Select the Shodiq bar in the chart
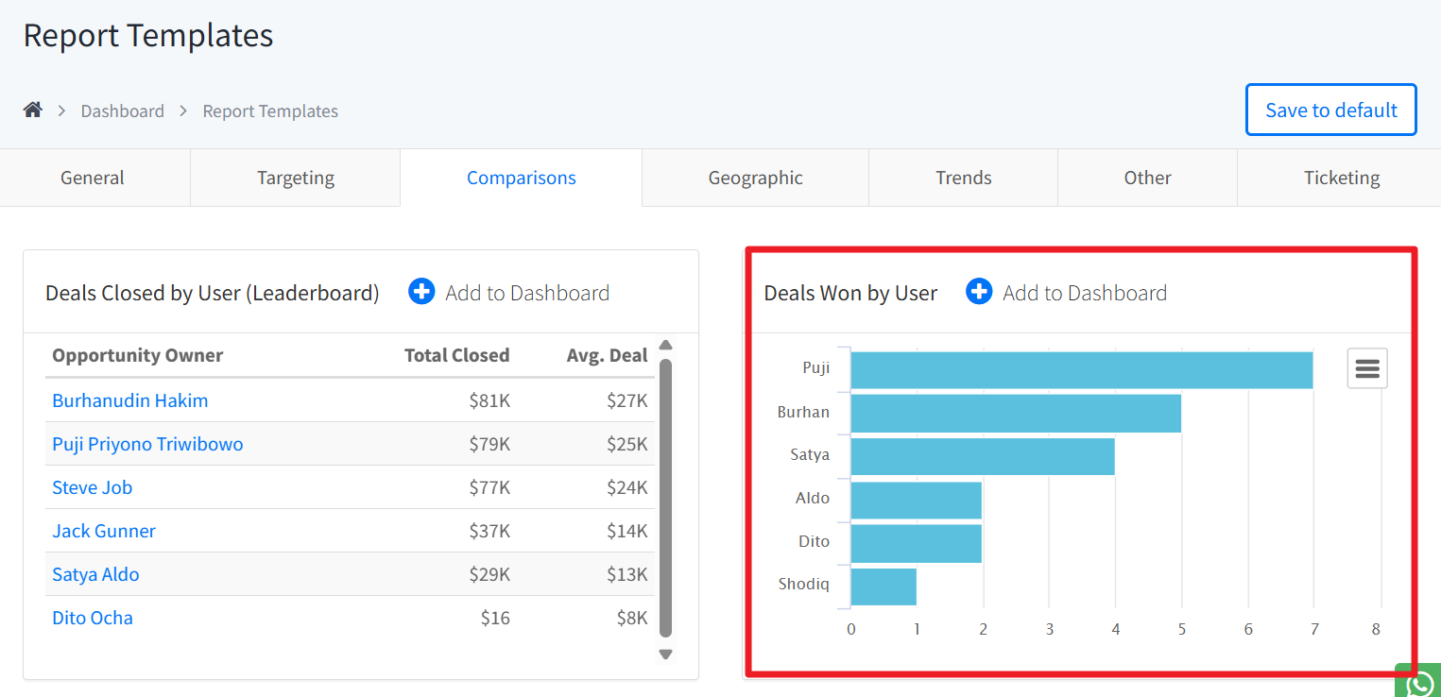The image size is (1441, 697). point(883,586)
